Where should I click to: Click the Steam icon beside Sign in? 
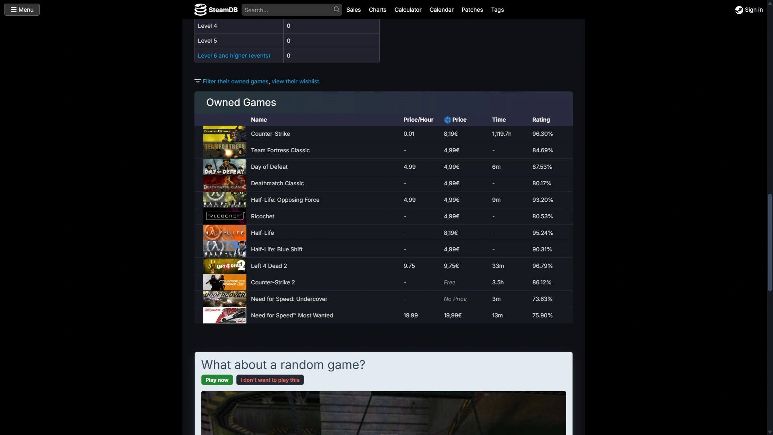[739, 10]
